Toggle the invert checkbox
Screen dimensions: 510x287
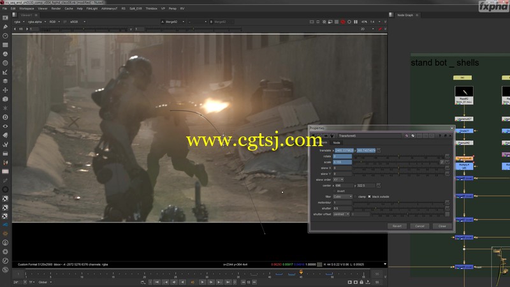click(334, 191)
